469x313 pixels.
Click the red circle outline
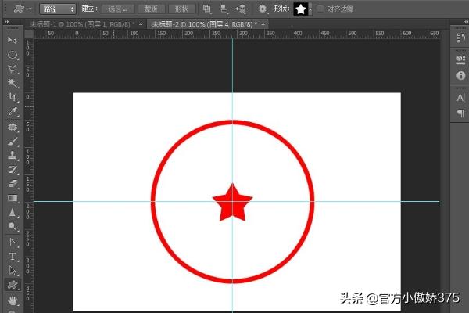click(153, 202)
